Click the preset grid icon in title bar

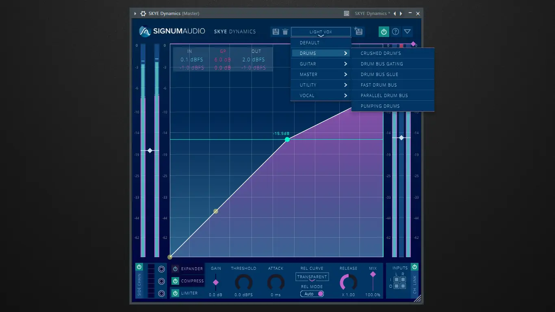tap(347, 13)
